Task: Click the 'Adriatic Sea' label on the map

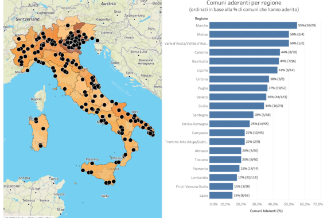Action: (x=121, y=89)
